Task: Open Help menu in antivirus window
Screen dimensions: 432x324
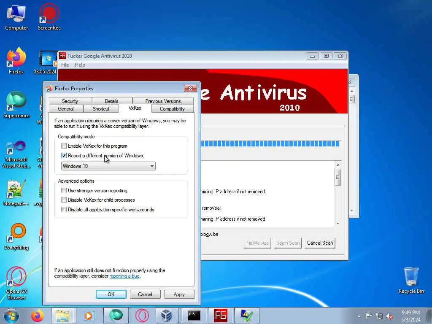Action: pos(80,65)
